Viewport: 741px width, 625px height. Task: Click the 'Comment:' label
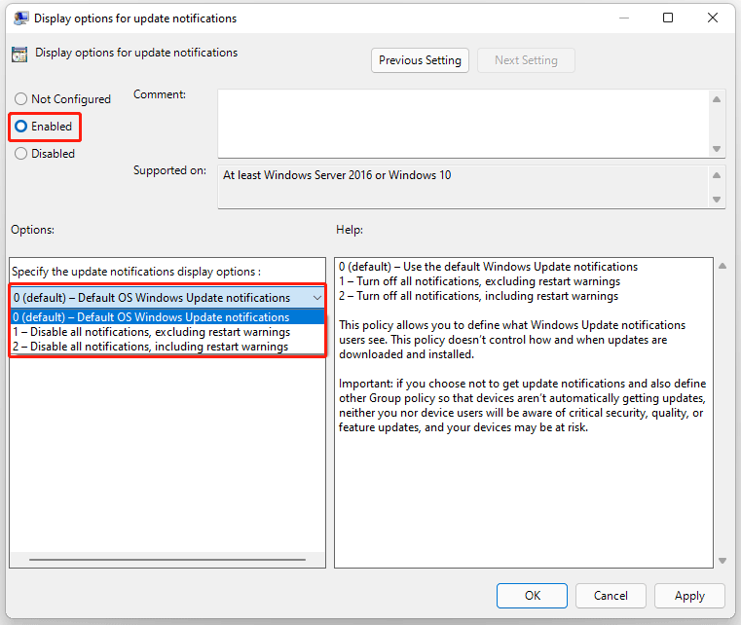tap(160, 94)
